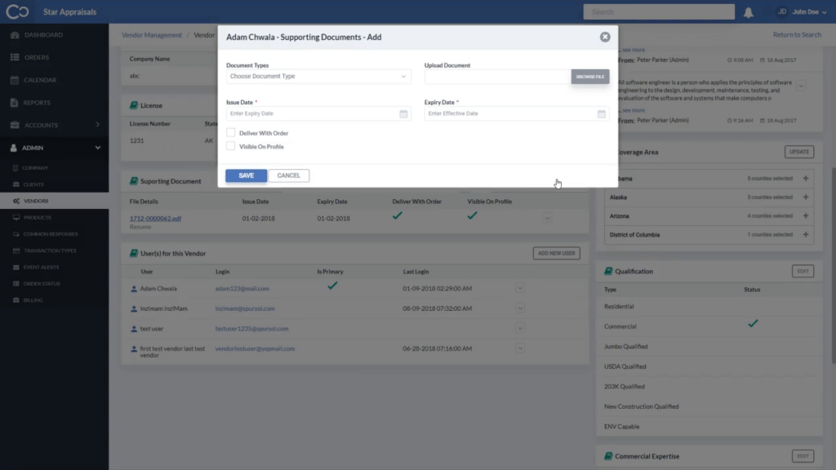Viewport: 836px width, 470px height.
Task: Click the testuser1235@spursol.com login link
Action: coord(251,329)
